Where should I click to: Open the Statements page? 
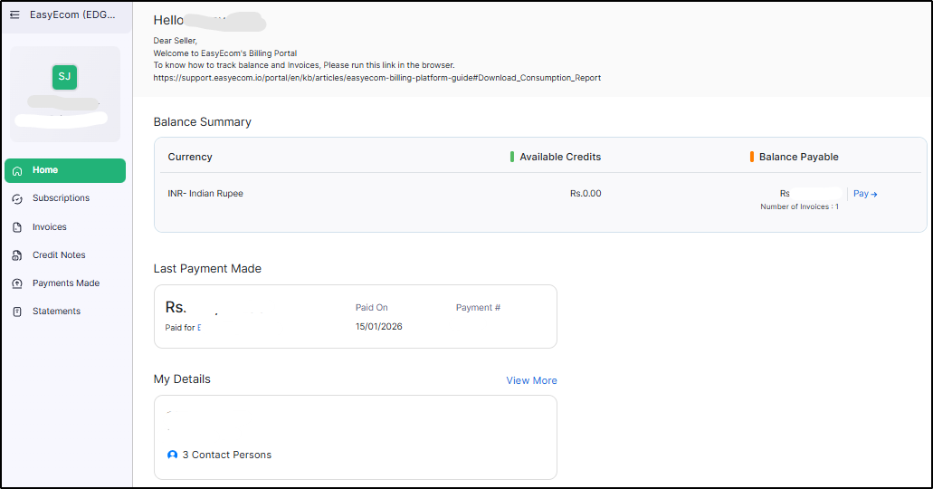(x=56, y=312)
